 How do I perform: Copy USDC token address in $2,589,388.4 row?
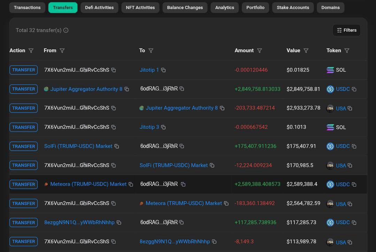pos(354,184)
